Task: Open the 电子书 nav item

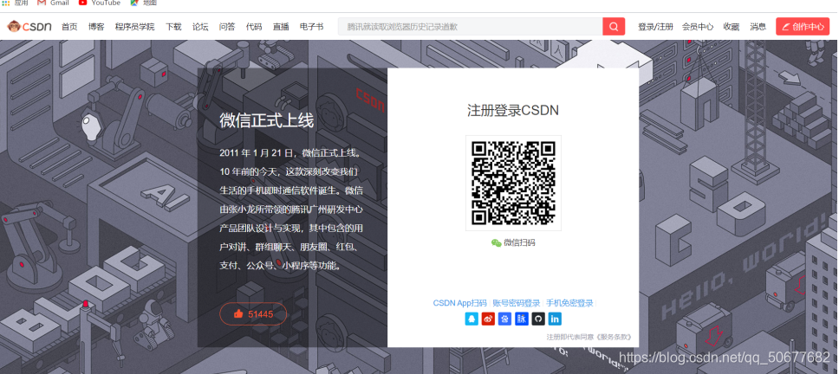Action: click(311, 27)
